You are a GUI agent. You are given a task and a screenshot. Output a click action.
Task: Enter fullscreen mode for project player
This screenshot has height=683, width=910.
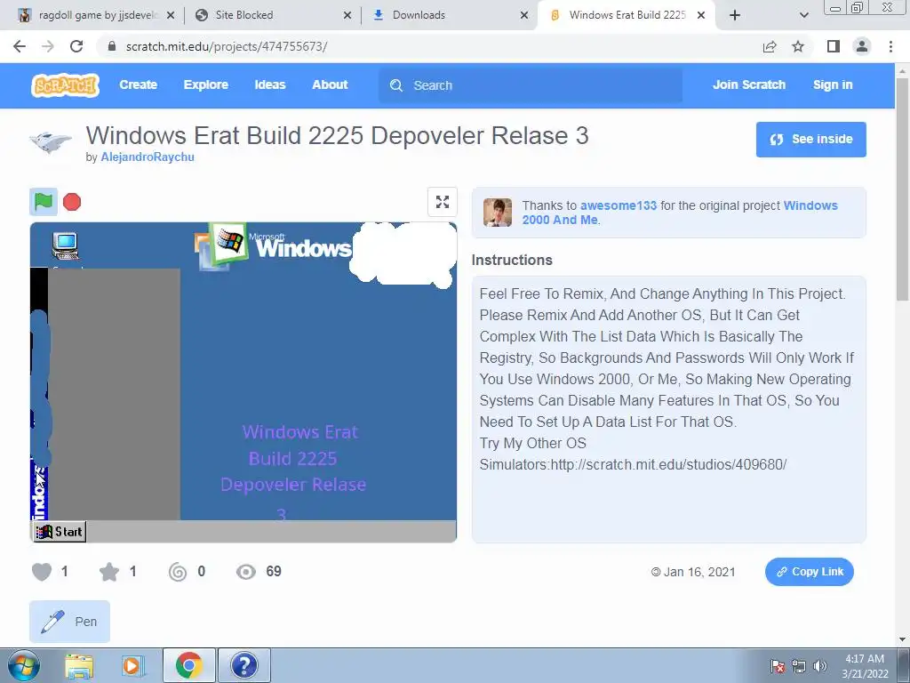(x=443, y=202)
